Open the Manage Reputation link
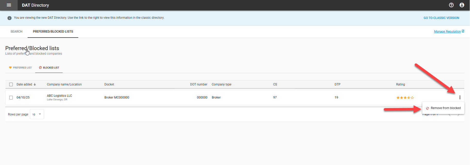Viewport: 470px width, 165px height. [x=447, y=32]
